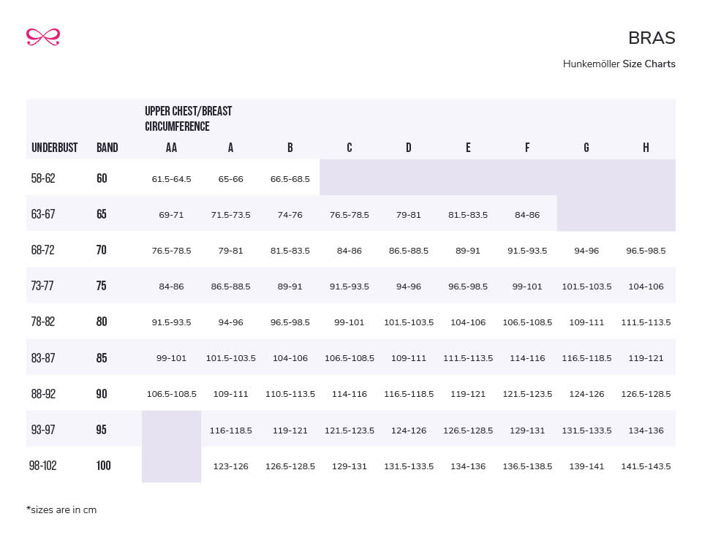Screen dimensions: 702x546
Task: Select band size 60 row label
Action: coord(102,178)
